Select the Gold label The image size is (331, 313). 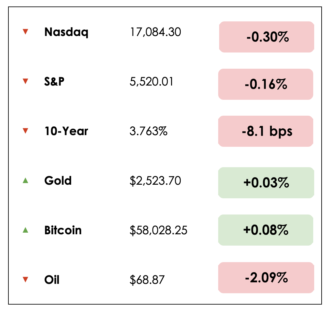[x=58, y=180]
